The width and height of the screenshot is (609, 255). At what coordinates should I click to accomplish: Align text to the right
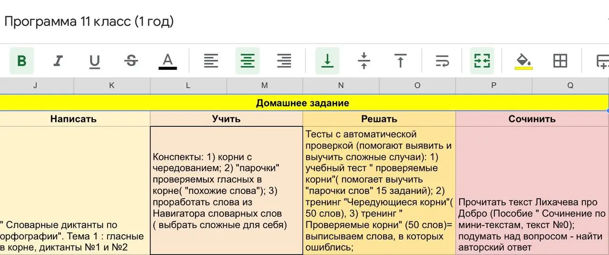(x=284, y=61)
